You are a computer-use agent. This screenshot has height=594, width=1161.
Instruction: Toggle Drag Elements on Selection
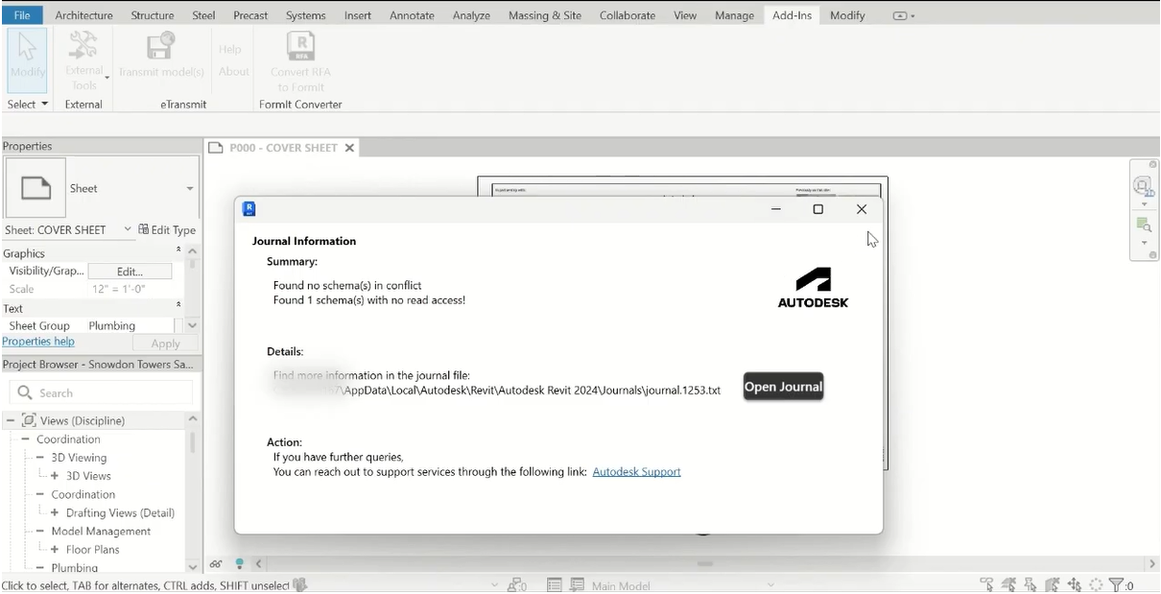[x=1075, y=584]
